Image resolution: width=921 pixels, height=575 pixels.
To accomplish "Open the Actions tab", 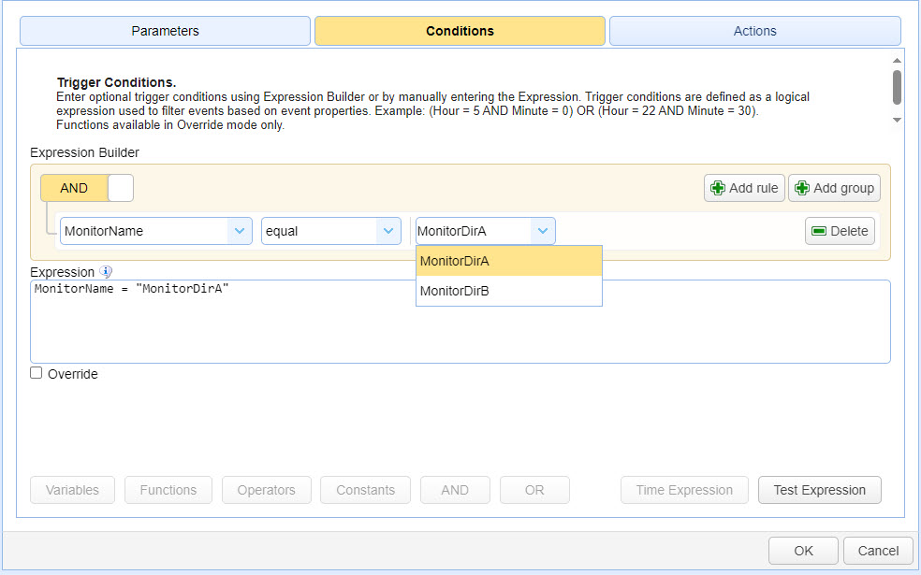I will pyautogui.click(x=755, y=31).
